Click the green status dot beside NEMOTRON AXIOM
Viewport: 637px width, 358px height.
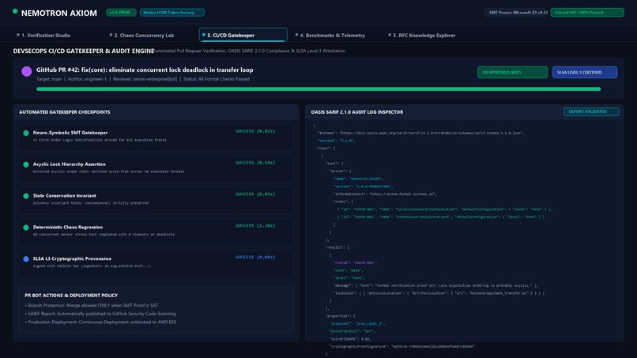(15, 11)
